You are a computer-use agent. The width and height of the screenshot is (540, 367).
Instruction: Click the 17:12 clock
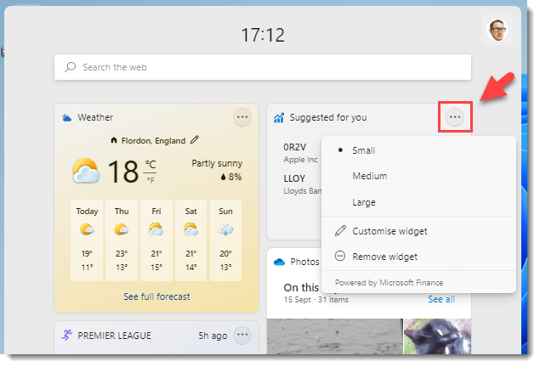tap(263, 35)
